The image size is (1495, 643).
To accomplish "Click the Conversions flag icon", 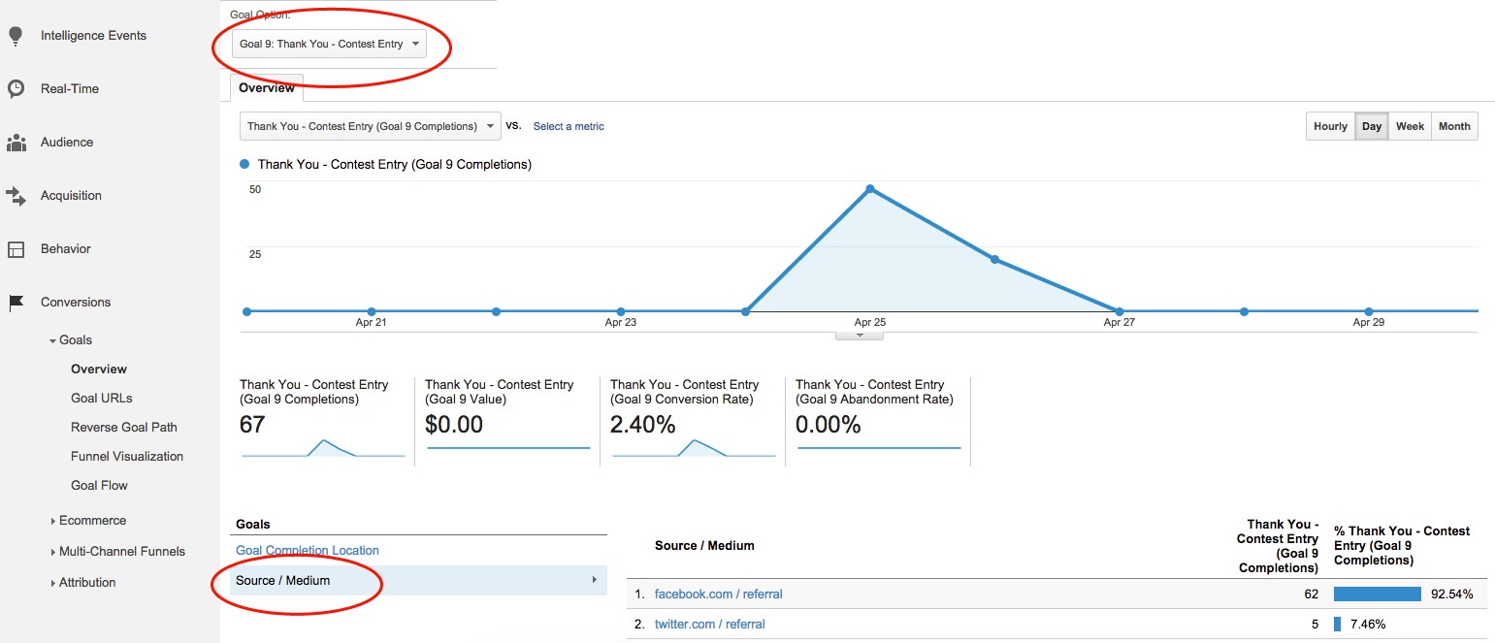I will tap(16, 302).
